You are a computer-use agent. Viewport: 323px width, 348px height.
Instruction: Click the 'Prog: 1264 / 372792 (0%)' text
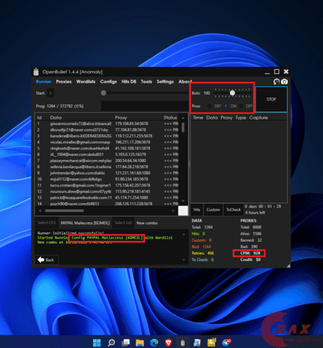click(x=60, y=106)
